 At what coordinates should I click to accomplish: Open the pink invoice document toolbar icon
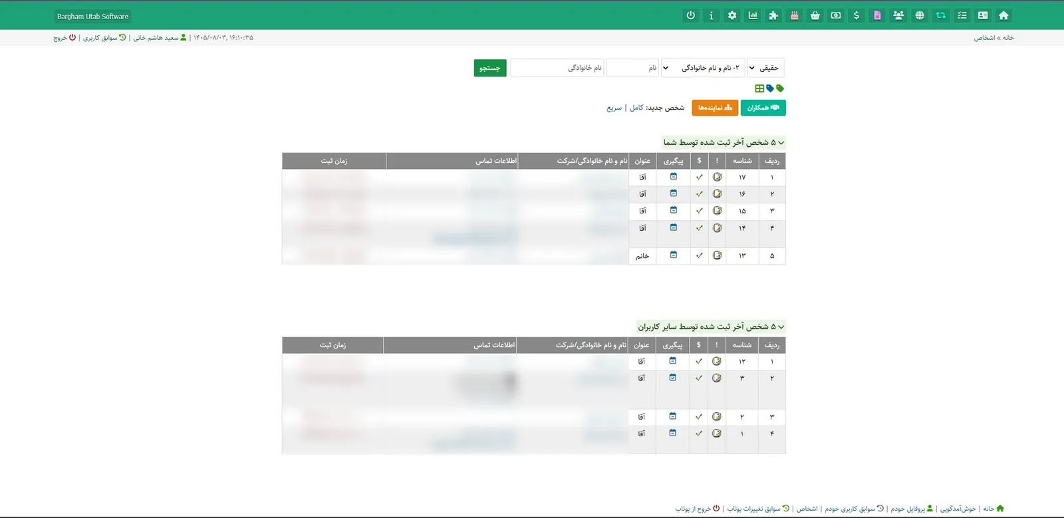[x=877, y=16]
